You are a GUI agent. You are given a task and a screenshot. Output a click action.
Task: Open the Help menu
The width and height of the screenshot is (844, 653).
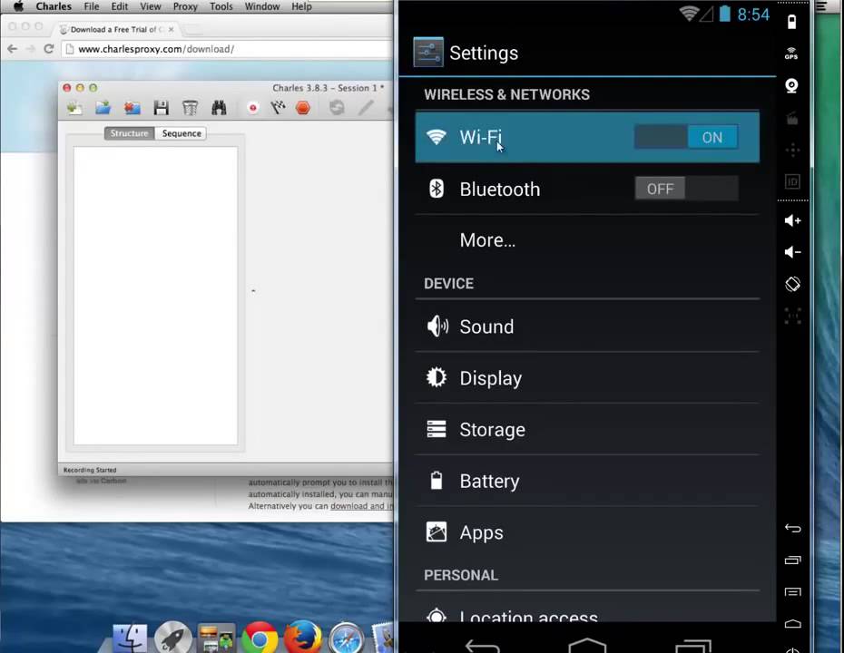coord(301,6)
